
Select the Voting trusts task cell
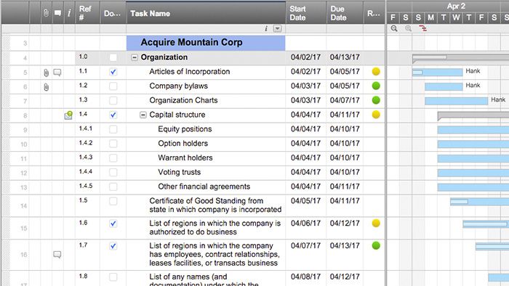[x=206, y=172]
